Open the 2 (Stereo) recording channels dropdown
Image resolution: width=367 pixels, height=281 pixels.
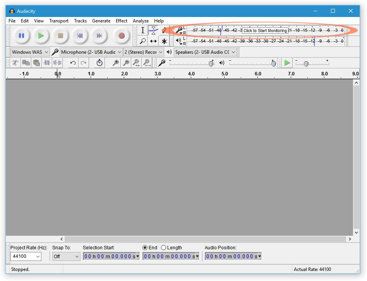144,52
